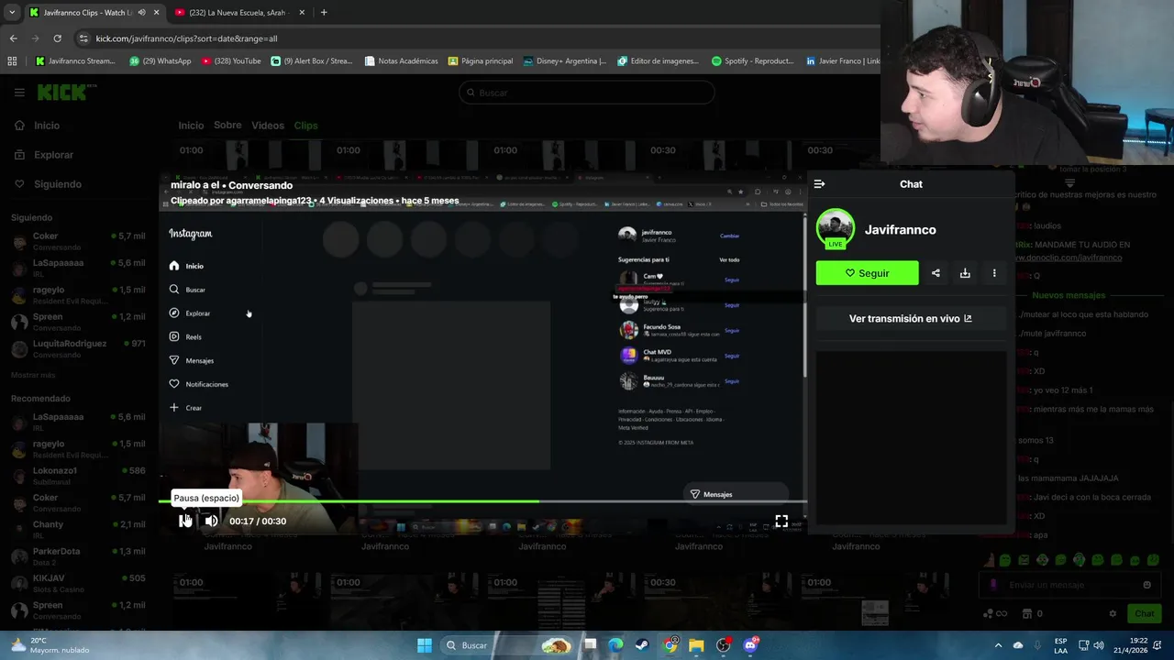Select the Clips tab

[305, 126]
